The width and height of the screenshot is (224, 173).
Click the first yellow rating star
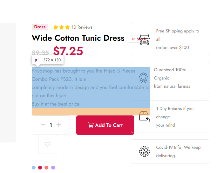pos(56,27)
